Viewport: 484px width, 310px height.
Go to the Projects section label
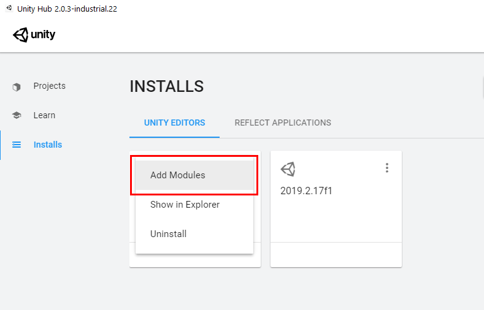point(49,86)
